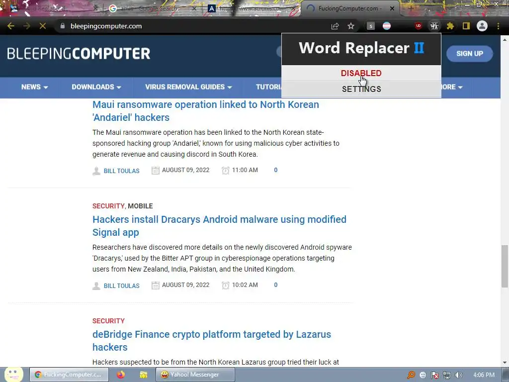The width and height of the screenshot is (509, 382).
Task: Close the Google Search tab
Action: [x=194, y=8]
